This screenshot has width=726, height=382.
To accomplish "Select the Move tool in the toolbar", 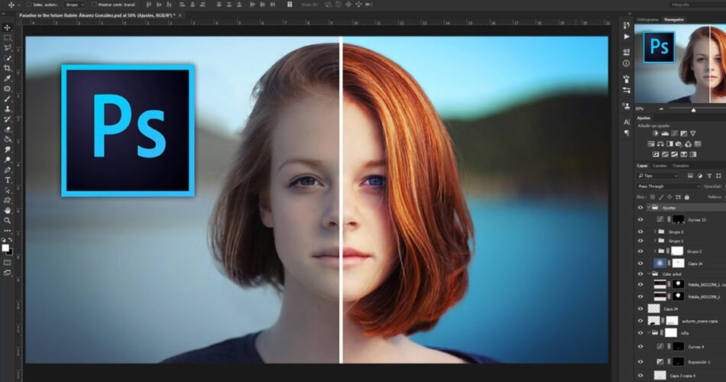I will [x=8, y=28].
